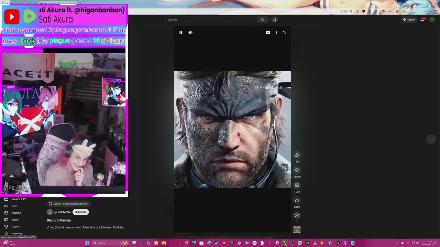The image size is (440, 247).
Task: Open the Shorts three-dot more menu
Action: 276,33
